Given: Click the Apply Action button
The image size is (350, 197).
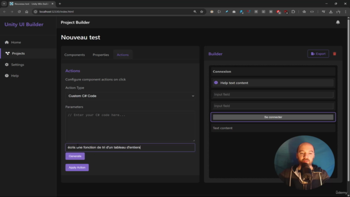Looking at the screenshot, I should click(77, 167).
